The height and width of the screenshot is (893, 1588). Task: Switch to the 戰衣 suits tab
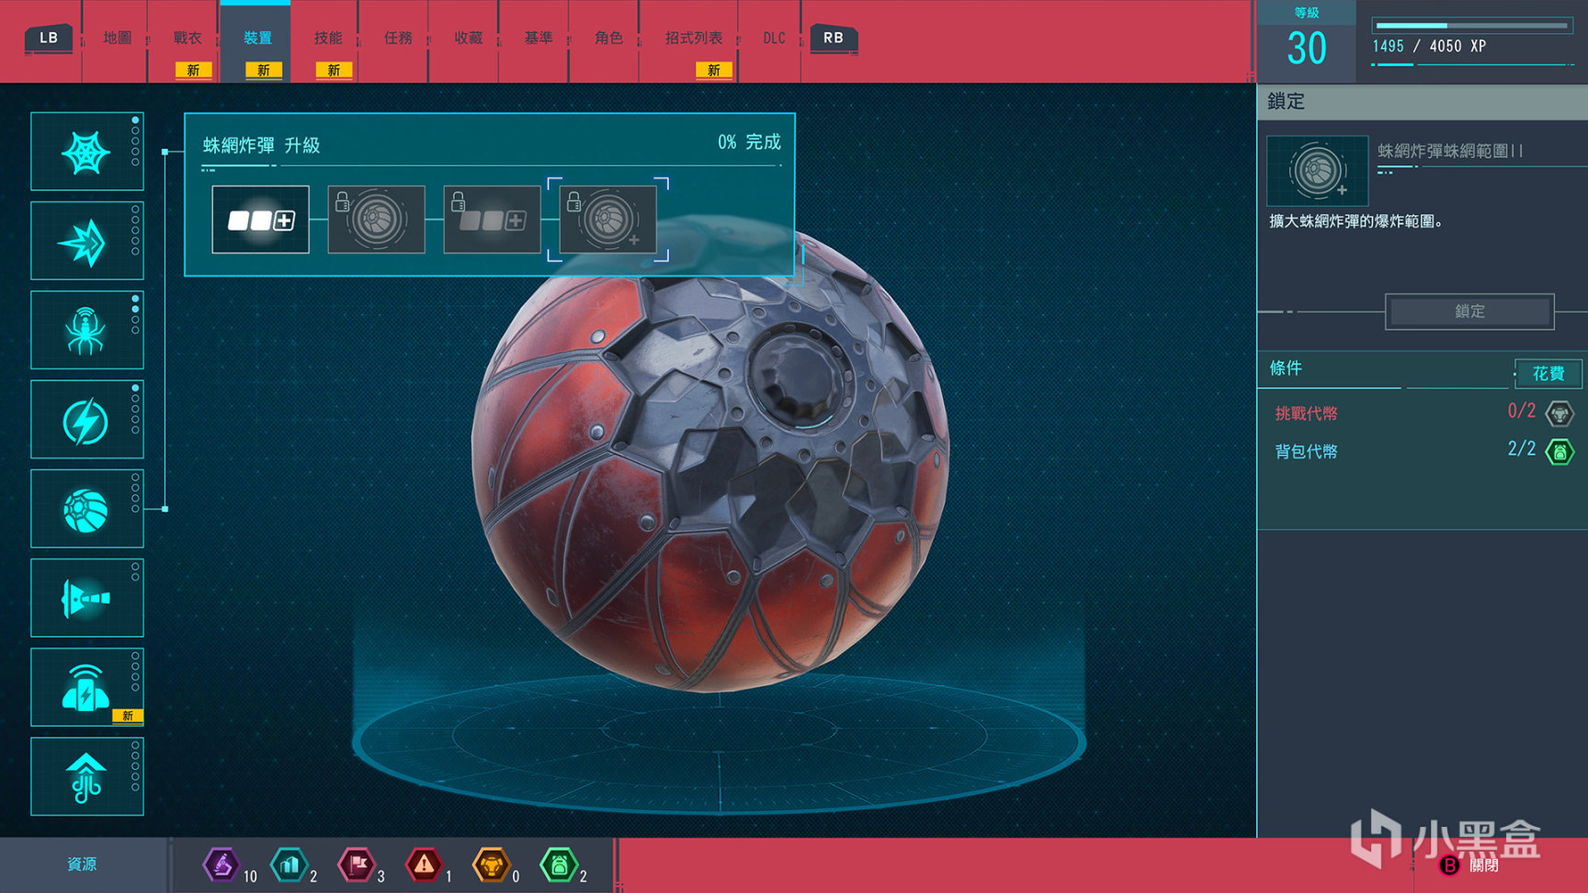187,38
